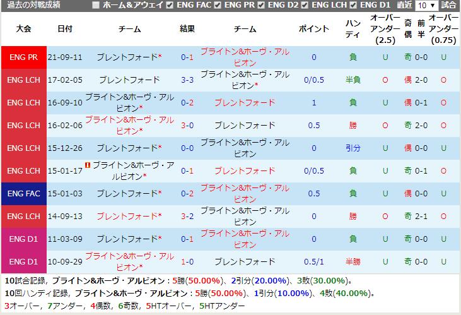
Task: Open the 0-0 result on 15-12-26
Action: pos(187,148)
